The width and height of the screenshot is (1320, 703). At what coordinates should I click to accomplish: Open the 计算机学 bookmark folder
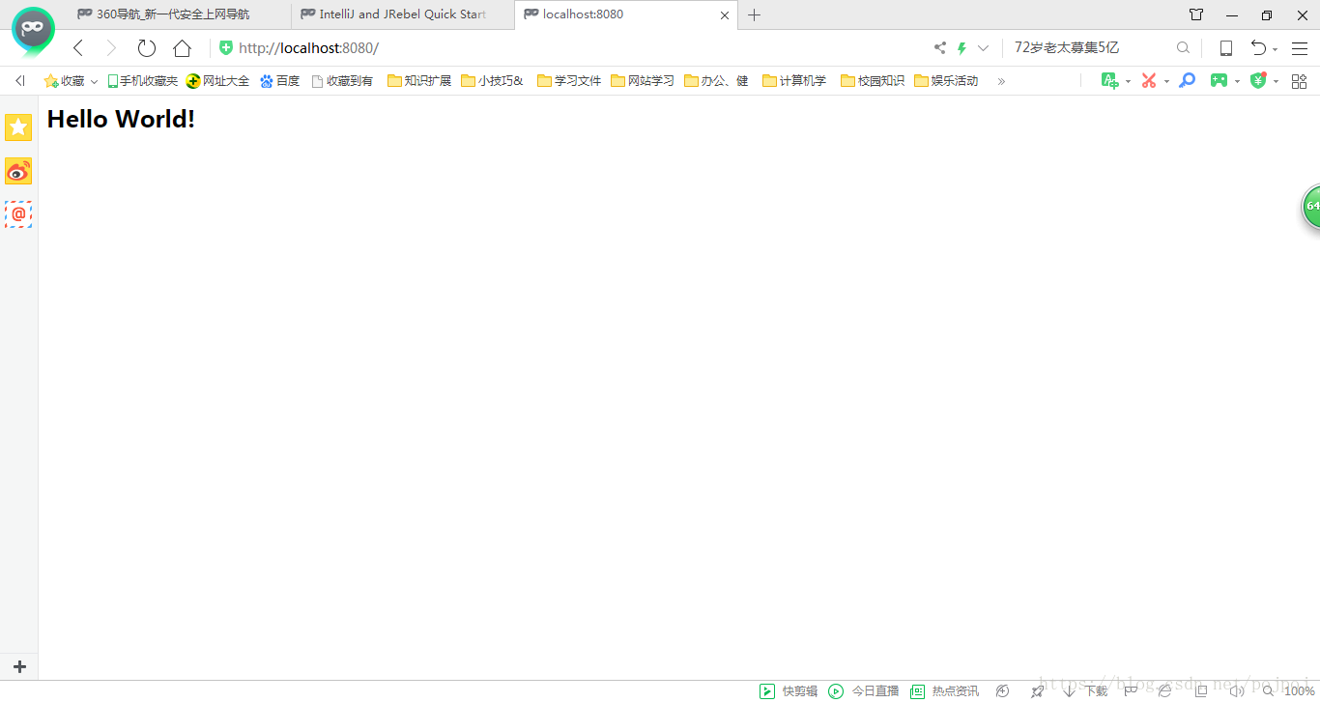(x=794, y=81)
